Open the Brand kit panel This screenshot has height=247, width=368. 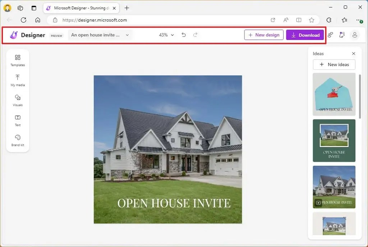click(x=17, y=140)
